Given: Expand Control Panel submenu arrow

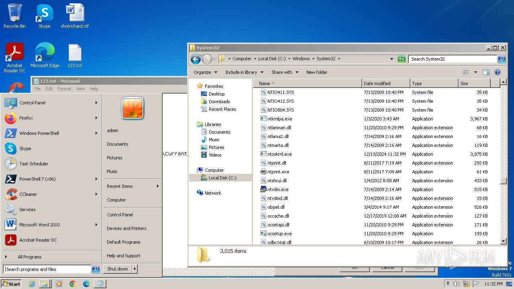Looking at the screenshot, I should pos(96,103).
